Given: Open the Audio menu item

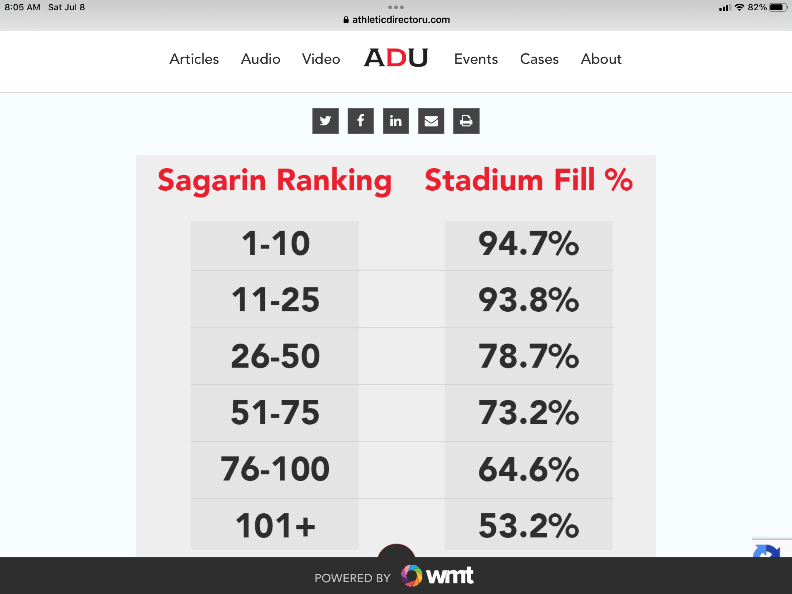Looking at the screenshot, I should (260, 59).
